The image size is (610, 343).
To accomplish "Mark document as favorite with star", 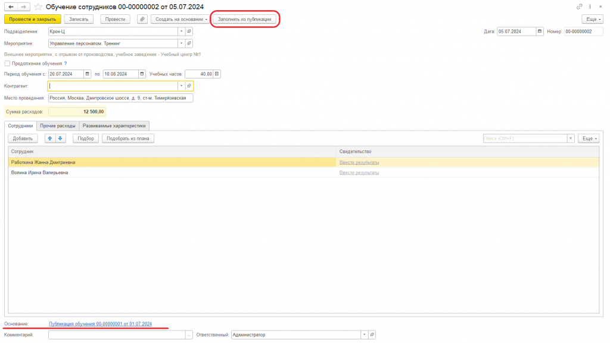I will tap(38, 7).
